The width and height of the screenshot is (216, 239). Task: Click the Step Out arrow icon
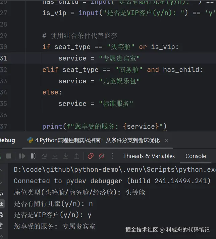(77, 156)
